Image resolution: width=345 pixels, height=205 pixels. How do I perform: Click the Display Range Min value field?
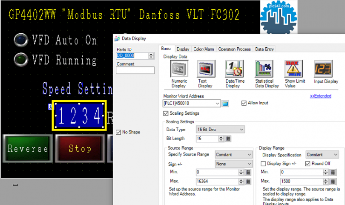(302, 172)
